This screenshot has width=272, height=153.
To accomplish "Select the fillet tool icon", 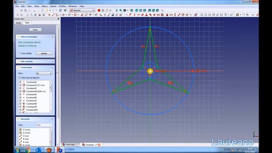I will click(101, 15).
